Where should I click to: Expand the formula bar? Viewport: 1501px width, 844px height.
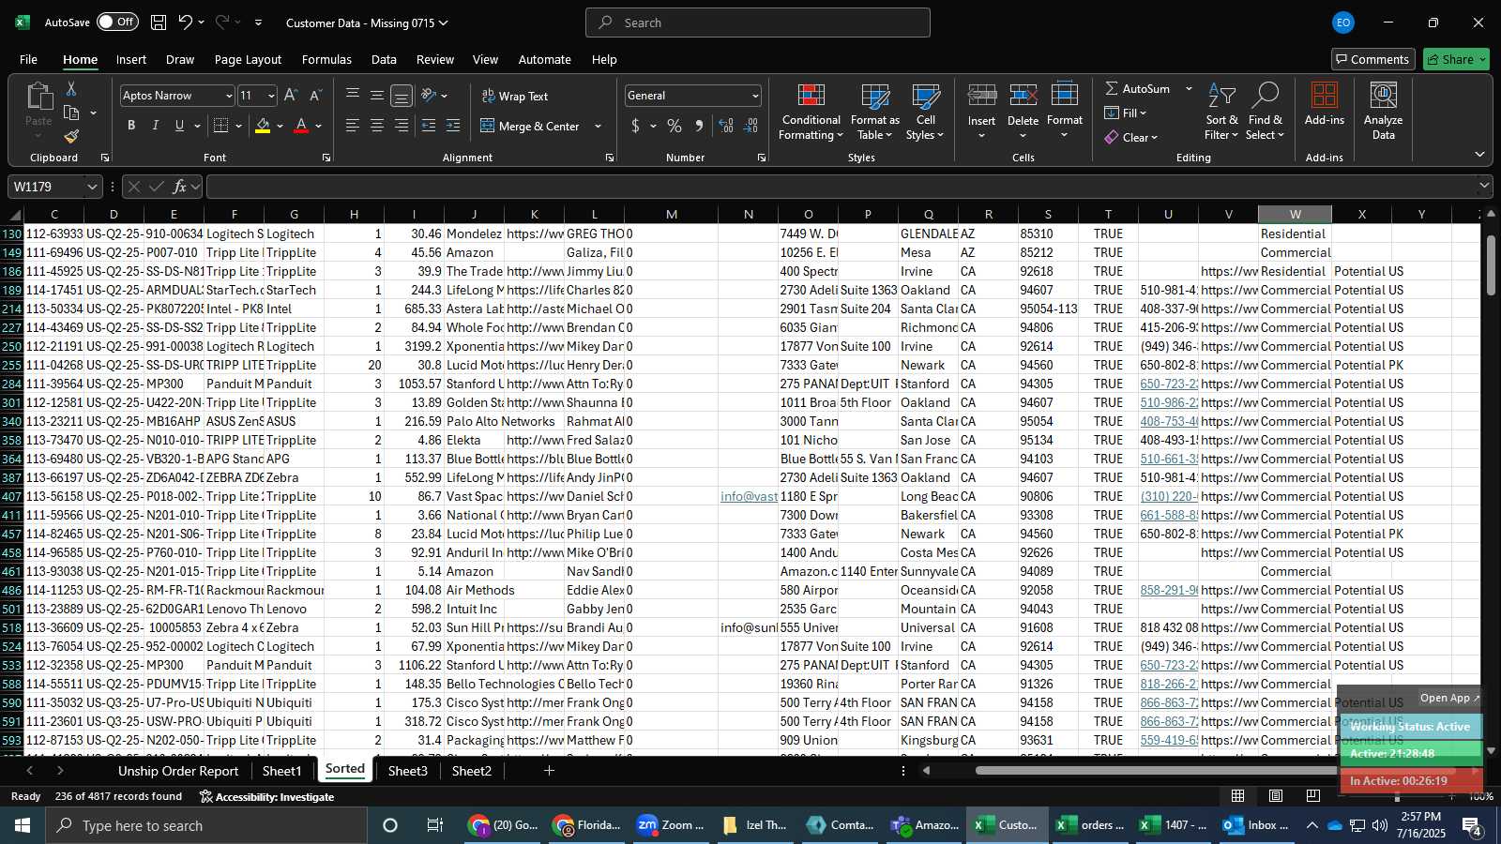point(1484,186)
